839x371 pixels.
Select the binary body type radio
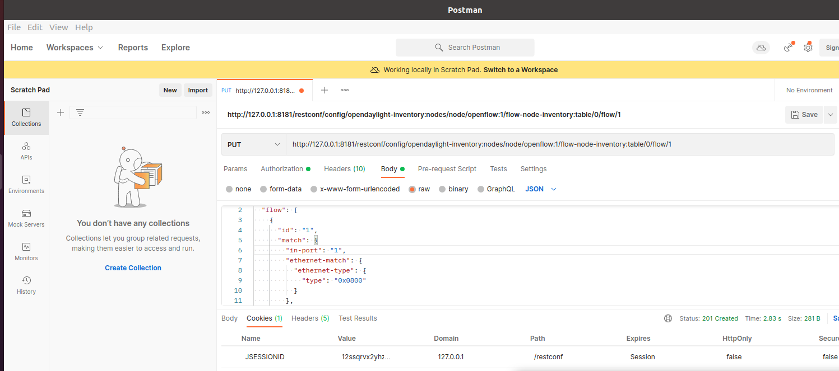click(442, 189)
